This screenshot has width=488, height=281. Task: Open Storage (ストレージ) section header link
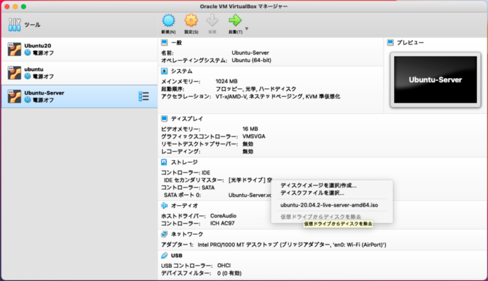point(184,162)
